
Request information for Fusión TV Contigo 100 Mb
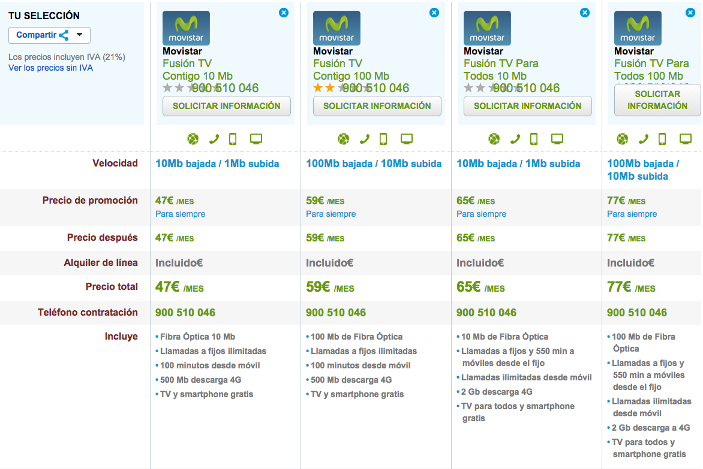(377, 106)
